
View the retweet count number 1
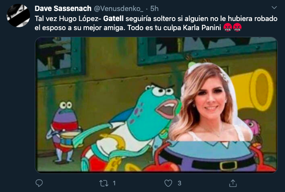click(x=114, y=183)
